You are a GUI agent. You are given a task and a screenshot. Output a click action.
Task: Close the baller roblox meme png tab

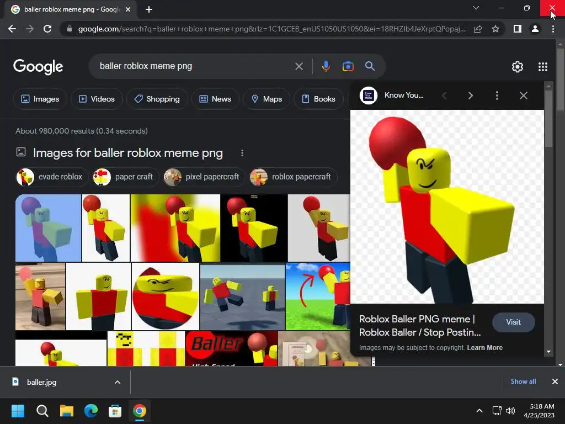pos(128,9)
